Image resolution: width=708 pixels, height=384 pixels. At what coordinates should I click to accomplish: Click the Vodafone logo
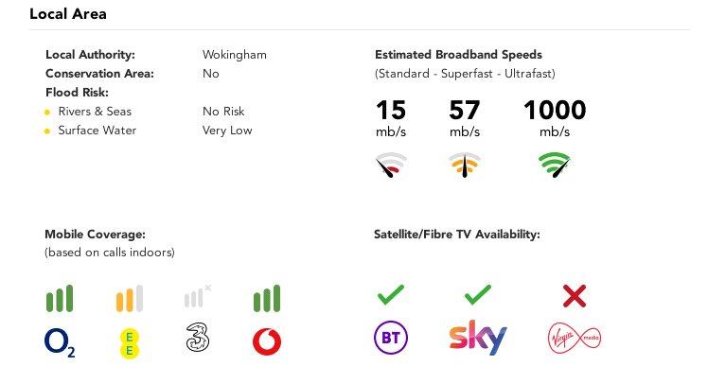click(267, 341)
